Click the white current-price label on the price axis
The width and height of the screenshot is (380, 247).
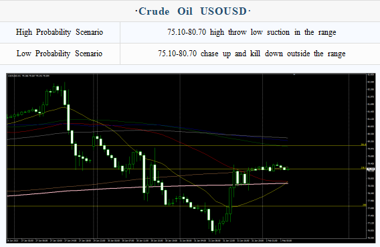point(371,169)
